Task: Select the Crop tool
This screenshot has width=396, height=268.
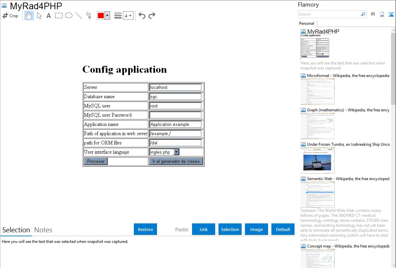Action: click(x=10, y=16)
